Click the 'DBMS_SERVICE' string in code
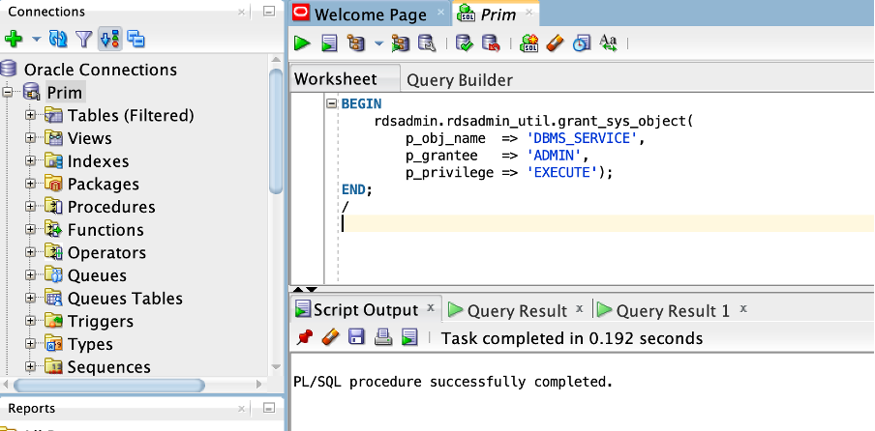The height and width of the screenshot is (431, 875). [x=582, y=138]
